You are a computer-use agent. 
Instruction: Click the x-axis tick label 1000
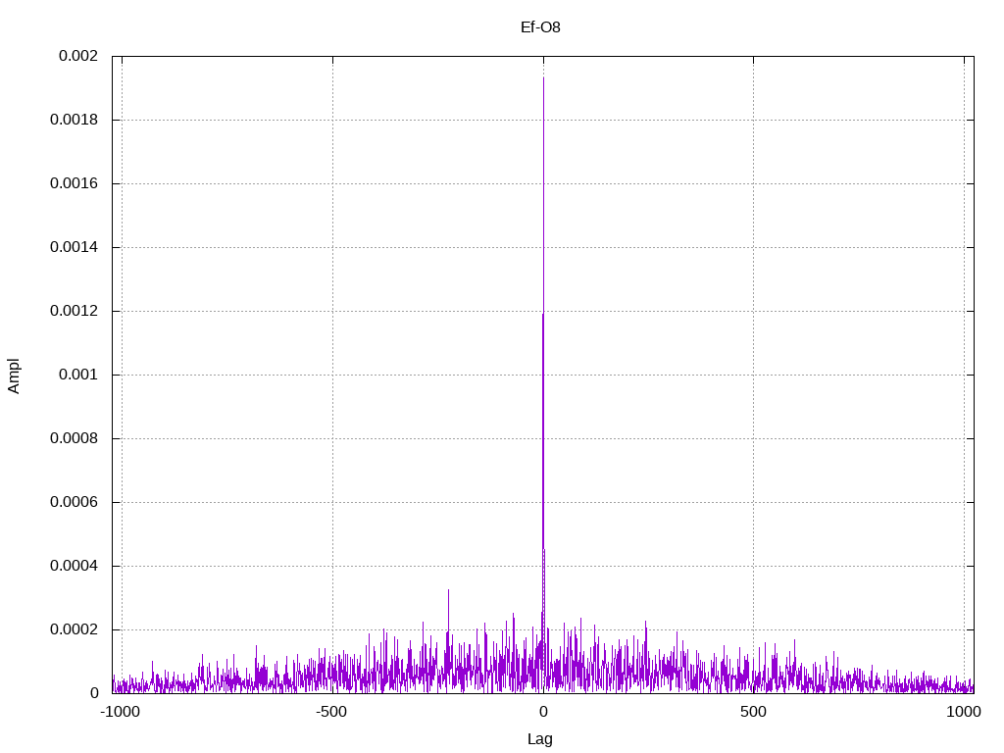click(964, 712)
